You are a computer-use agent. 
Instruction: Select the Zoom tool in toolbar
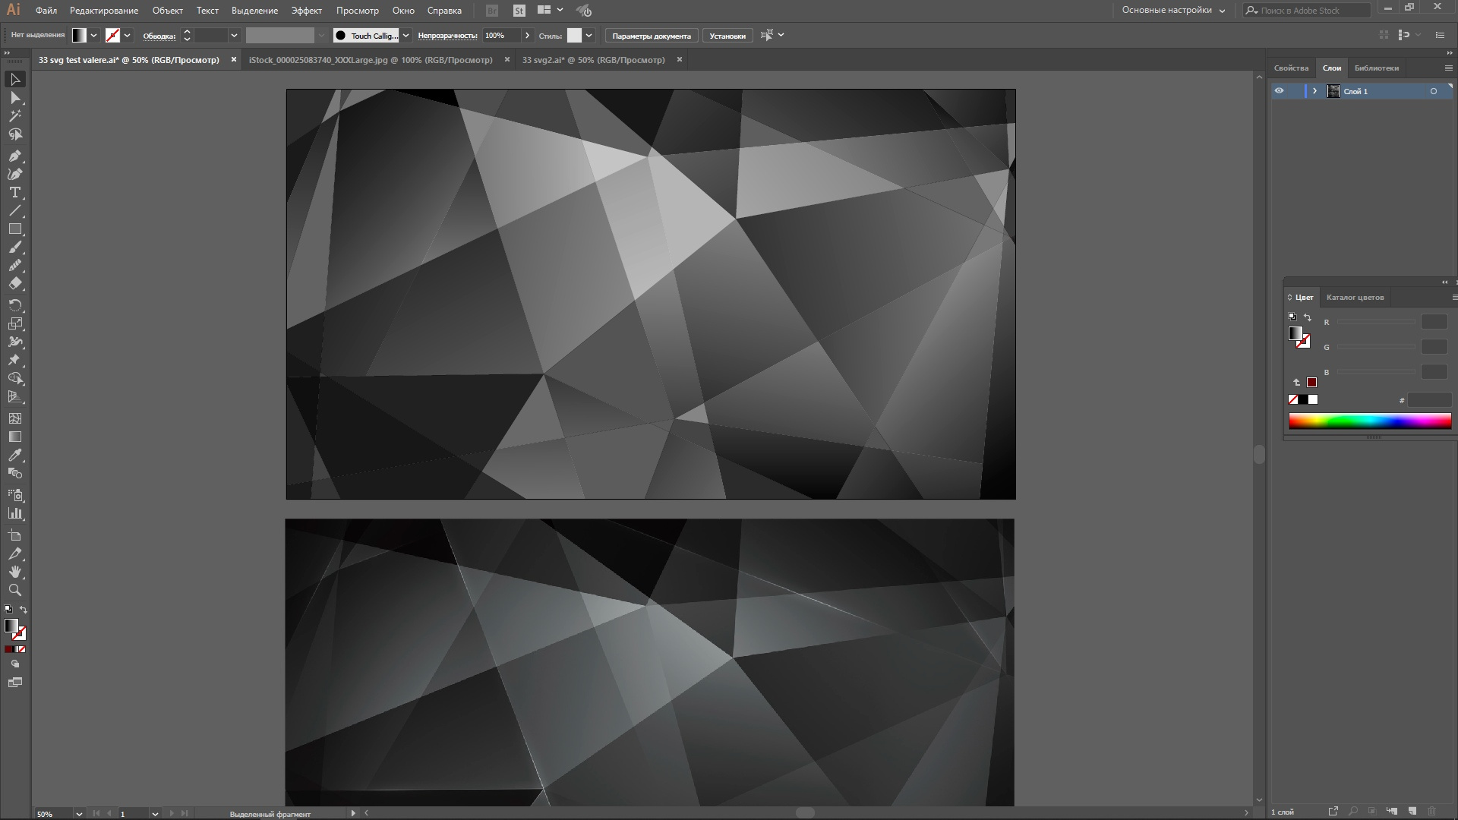click(15, 590)
